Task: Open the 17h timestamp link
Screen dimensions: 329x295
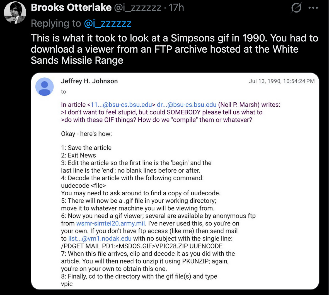Action: [176, 8]
